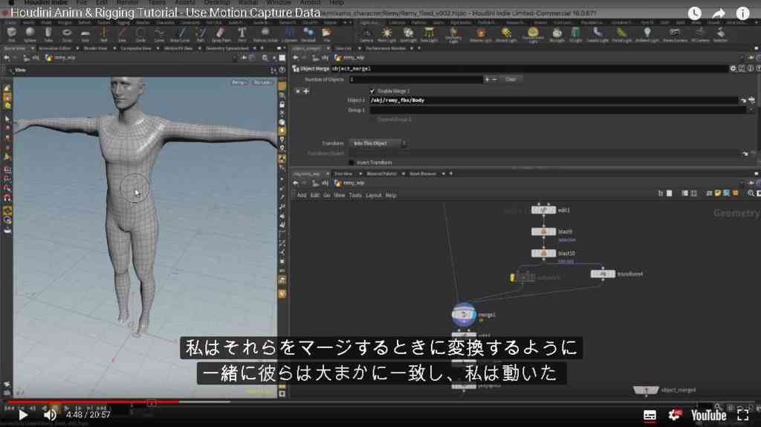Open the Tools menu in network editor
Image resolution: width=761 pixels, height=427 pixels.
[355, 196]
